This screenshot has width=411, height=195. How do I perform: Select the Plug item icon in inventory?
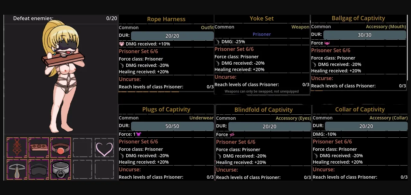[17, 169]
